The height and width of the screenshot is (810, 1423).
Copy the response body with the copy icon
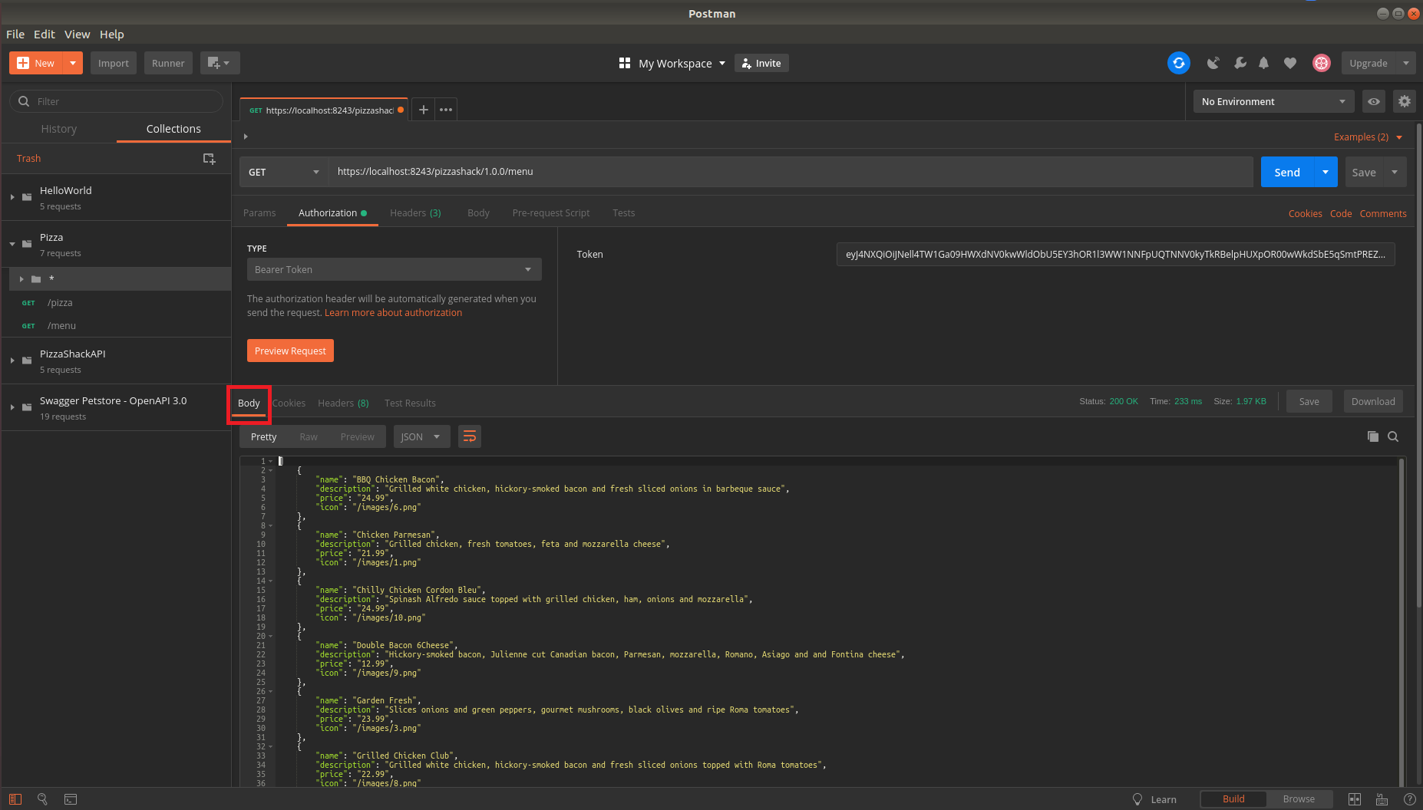[1373, 436]
